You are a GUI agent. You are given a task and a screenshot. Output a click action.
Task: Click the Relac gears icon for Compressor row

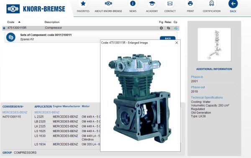point(169,28)
